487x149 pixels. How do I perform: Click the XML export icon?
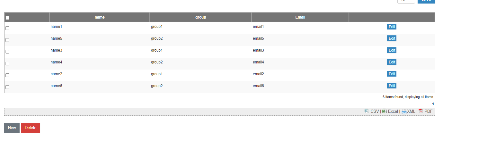point(404,112)
